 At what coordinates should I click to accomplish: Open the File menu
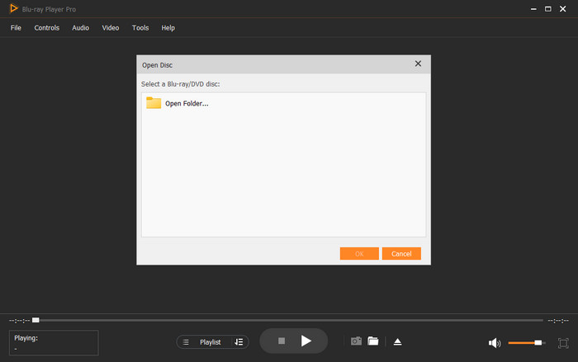(16, 28)
